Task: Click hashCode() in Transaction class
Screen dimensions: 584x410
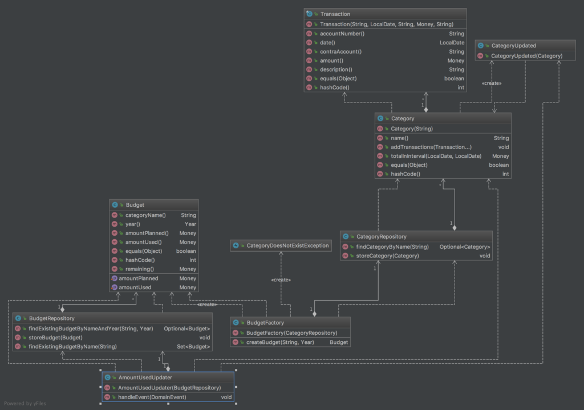Action: 385,88
